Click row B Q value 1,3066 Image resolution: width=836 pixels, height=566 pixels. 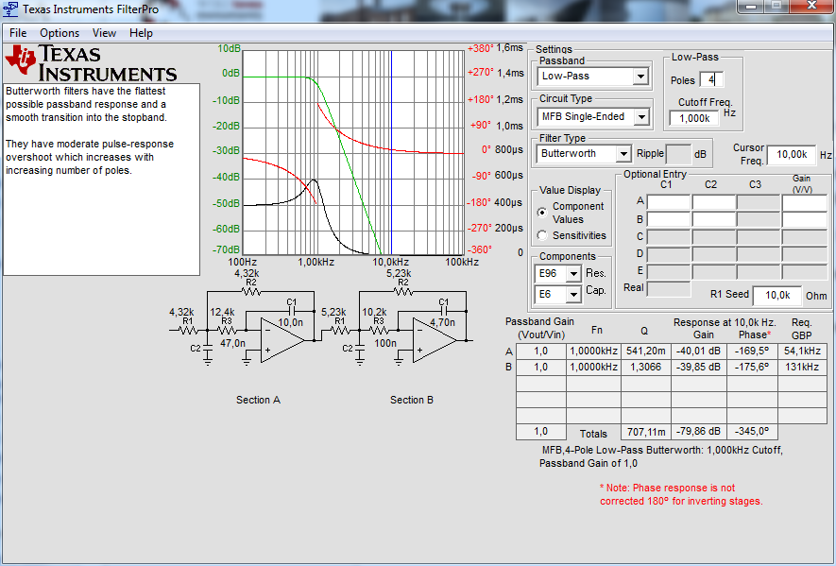click(x=646, y=367)
